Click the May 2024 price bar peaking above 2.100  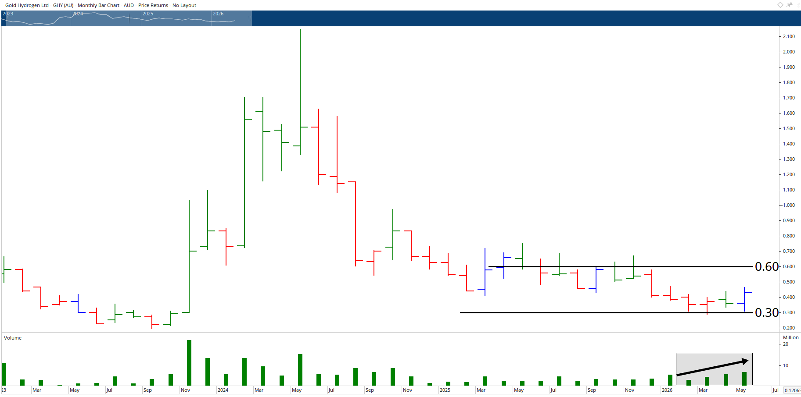[300, 92]
